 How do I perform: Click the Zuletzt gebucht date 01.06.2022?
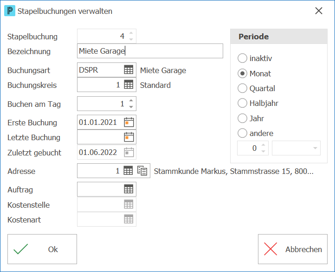98,152
